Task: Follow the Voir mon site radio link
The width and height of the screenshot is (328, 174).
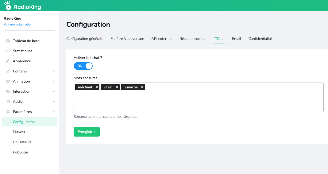Action: (x=17, y=25)
